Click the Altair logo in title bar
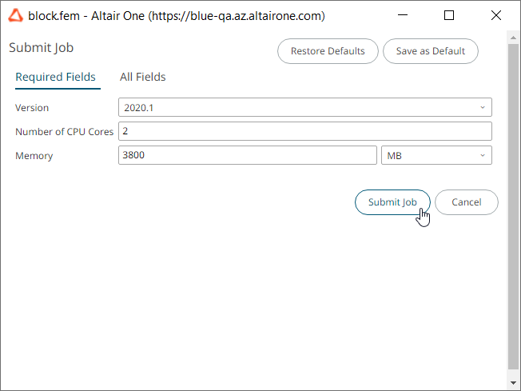This screenshot has width=521, height=391. (15, 15)
